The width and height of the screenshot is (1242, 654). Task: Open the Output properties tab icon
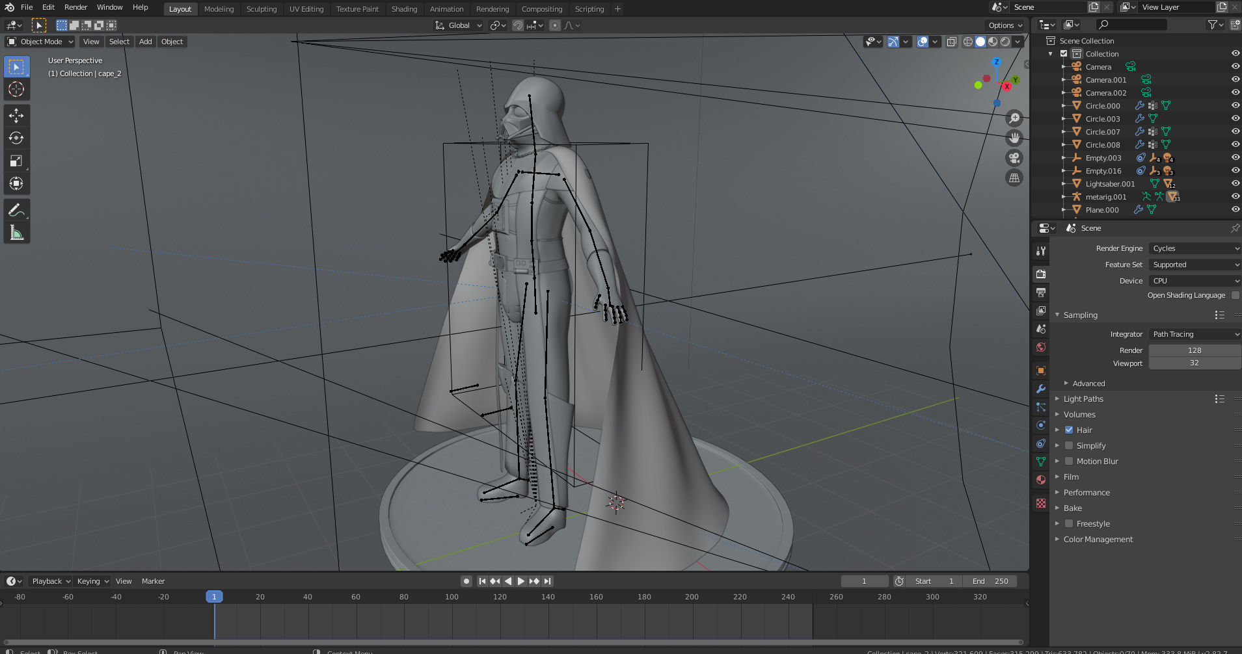pos(1041,293)
